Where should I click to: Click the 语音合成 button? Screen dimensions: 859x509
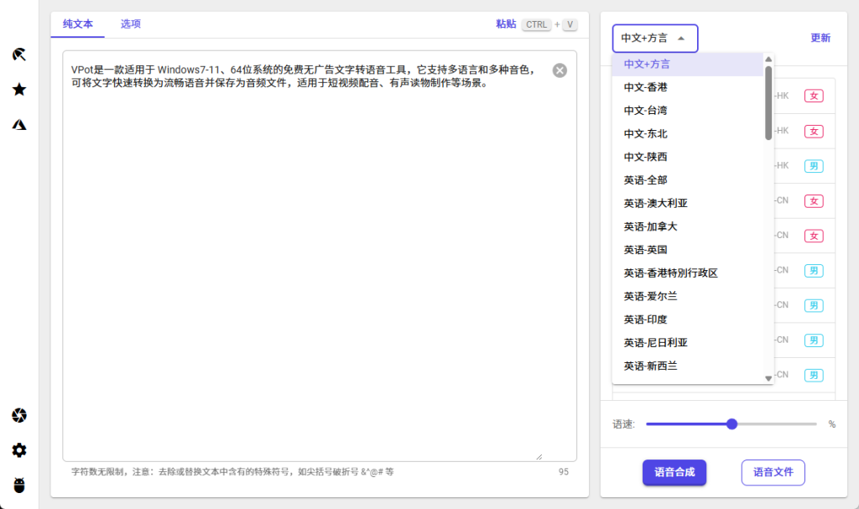pyautogui.click(x=674, y=472)
